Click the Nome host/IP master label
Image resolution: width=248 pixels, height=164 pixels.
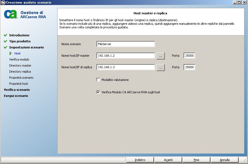click(75, 56)
